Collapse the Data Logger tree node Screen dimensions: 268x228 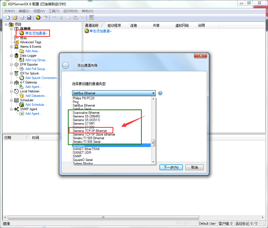tap(11, 56)
